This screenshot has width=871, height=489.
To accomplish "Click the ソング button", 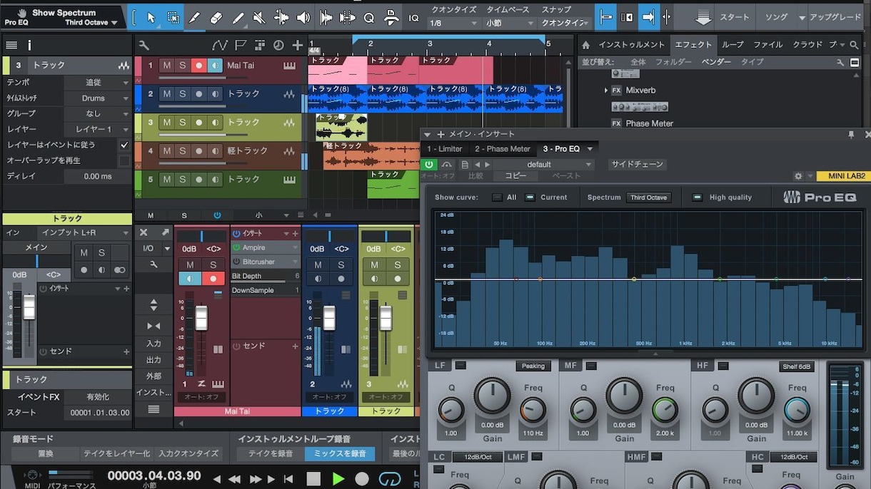I will click(x=776, y=17).
